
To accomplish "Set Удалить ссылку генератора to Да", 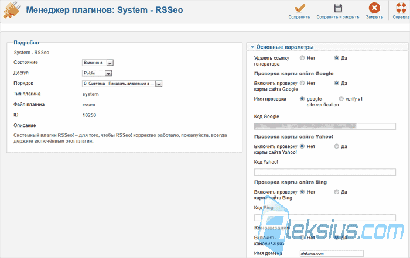I will tap(337, 58).
